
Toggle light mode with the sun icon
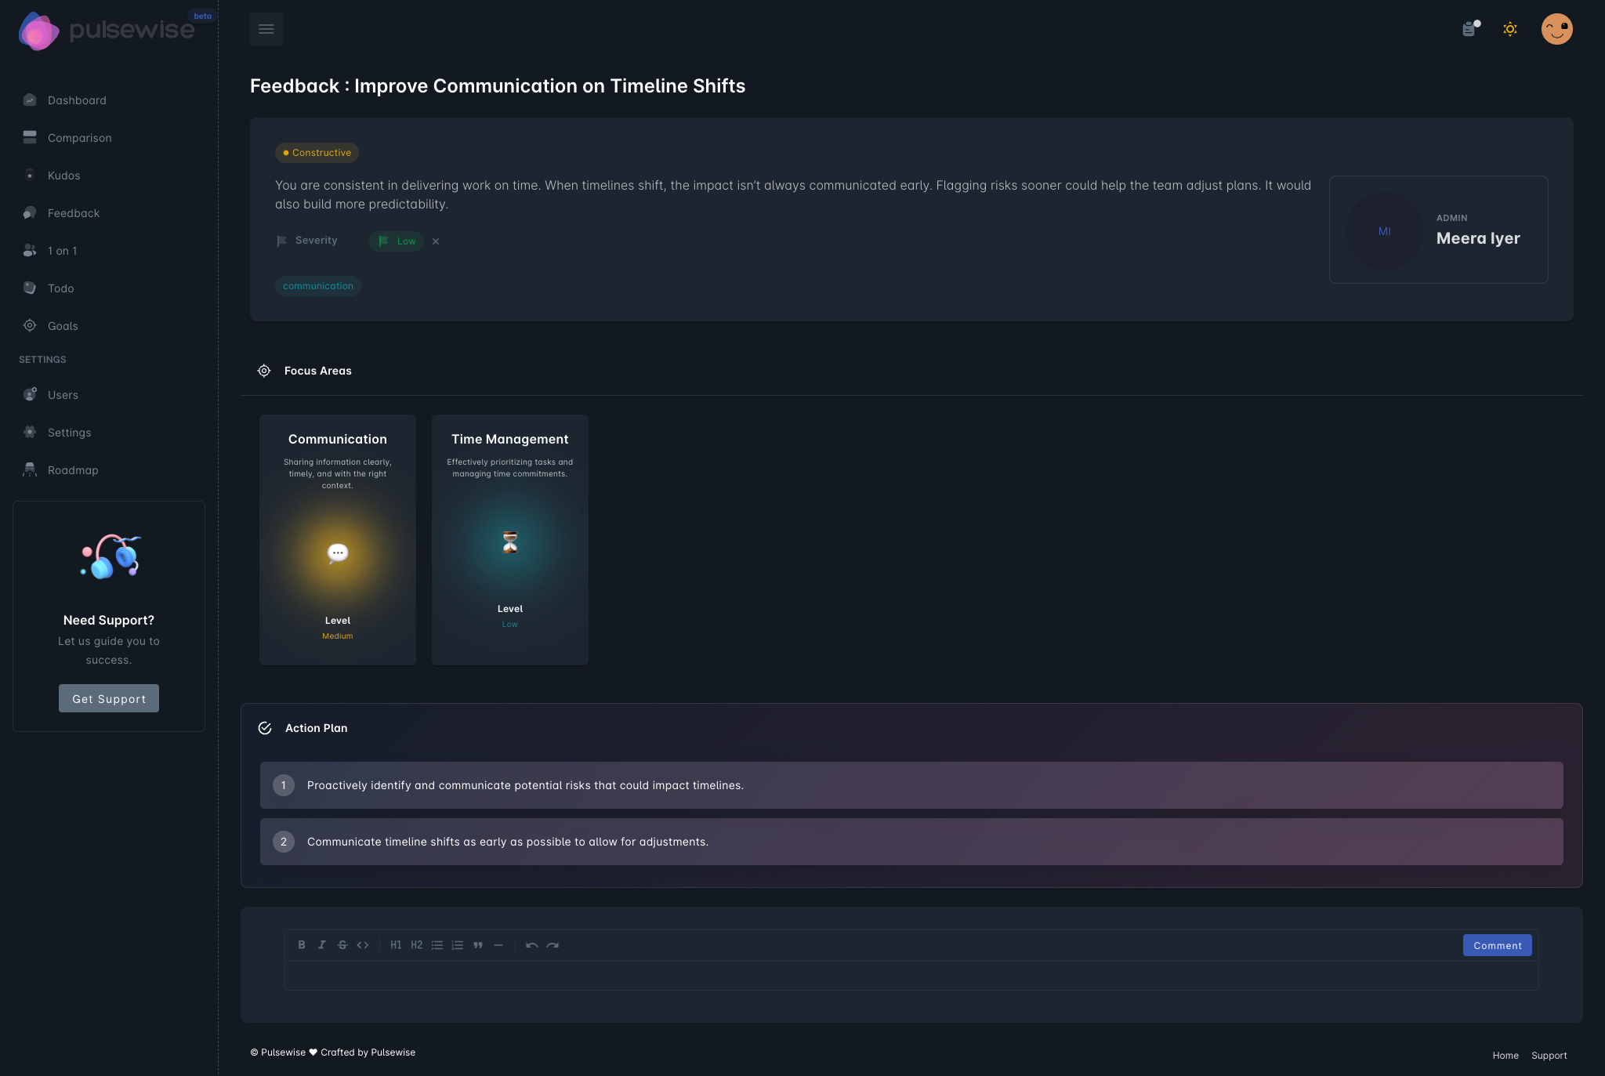[x=1510, y=29]
